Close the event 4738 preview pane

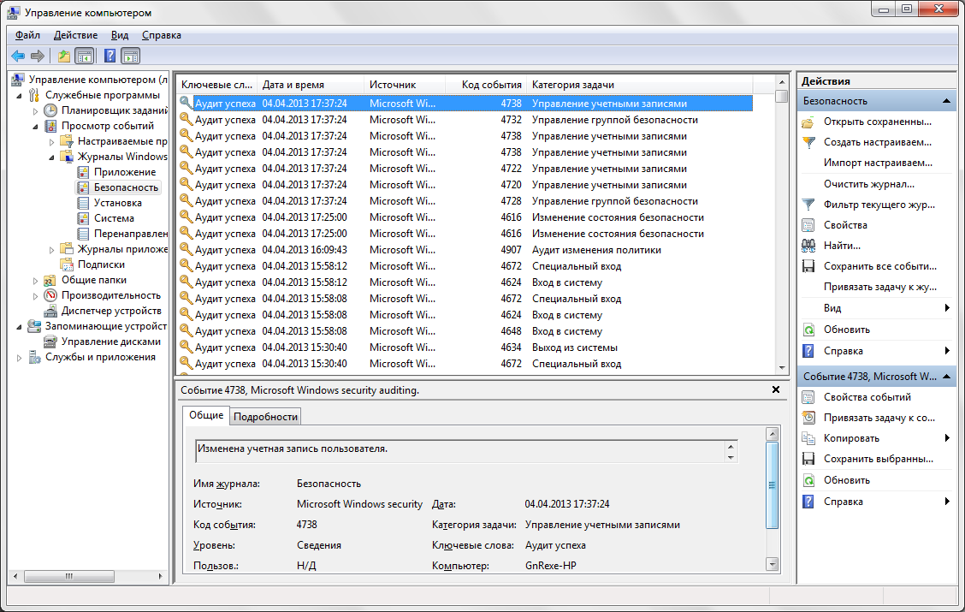tap(775, 389)
